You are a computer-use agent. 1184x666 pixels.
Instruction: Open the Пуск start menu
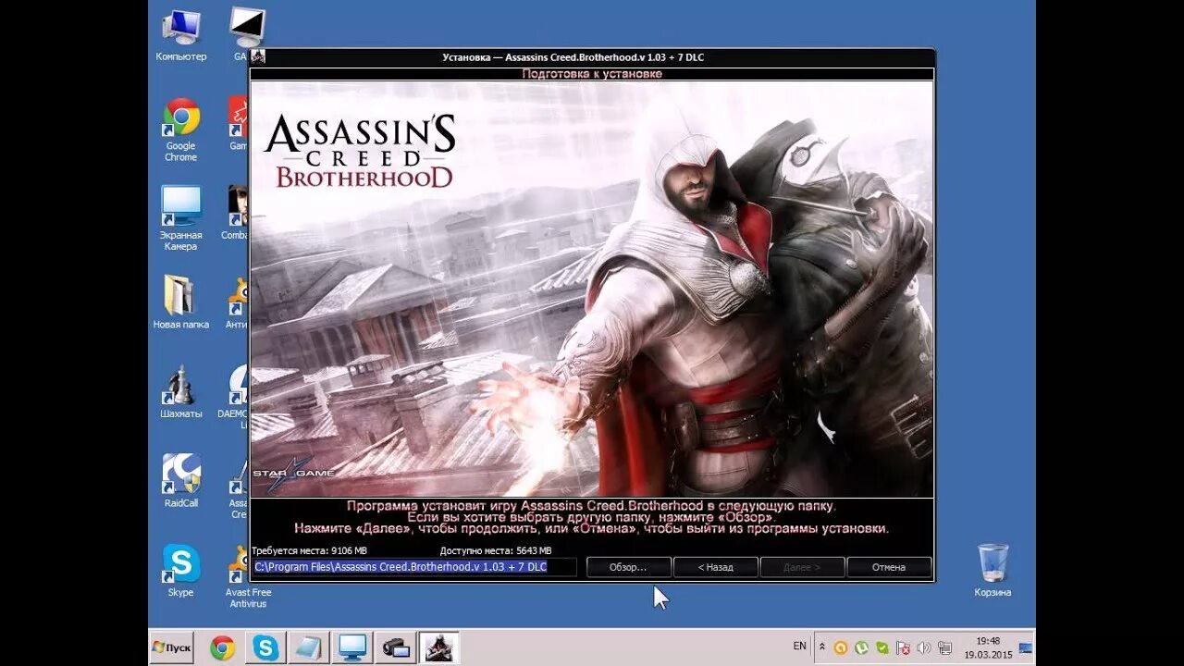point(172,647)
